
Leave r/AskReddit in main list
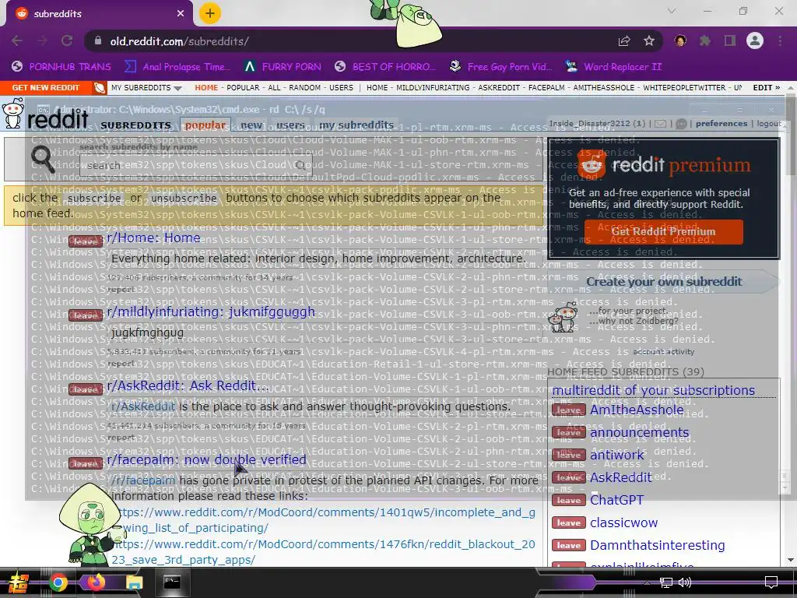click(86, 389)
